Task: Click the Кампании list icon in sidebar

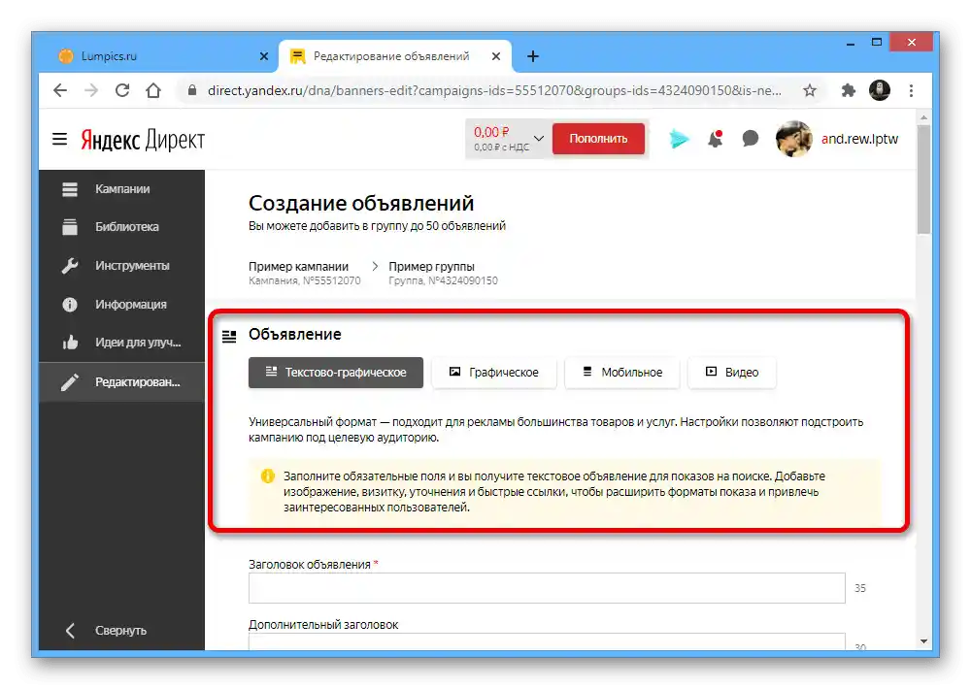Action: [70, 189]
